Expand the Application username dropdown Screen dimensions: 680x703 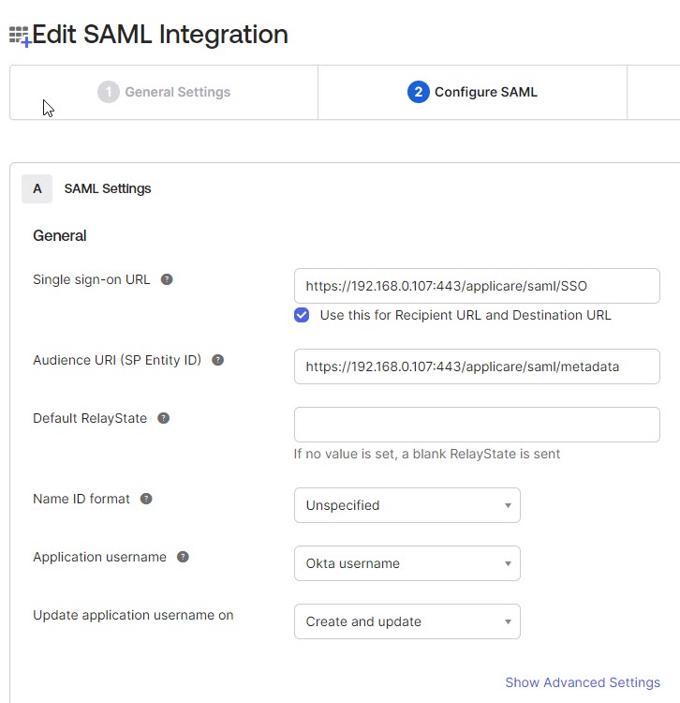pos(407,563)
